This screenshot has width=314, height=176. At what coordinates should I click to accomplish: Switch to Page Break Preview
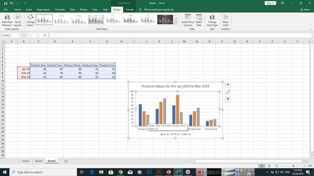277,166
